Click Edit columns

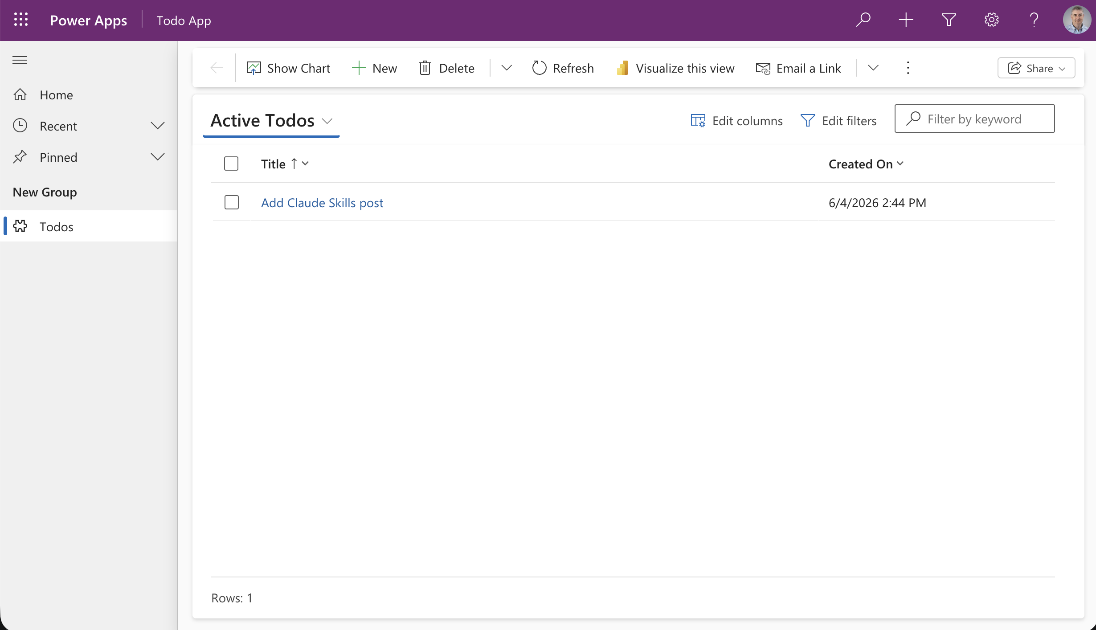(736, 121)
